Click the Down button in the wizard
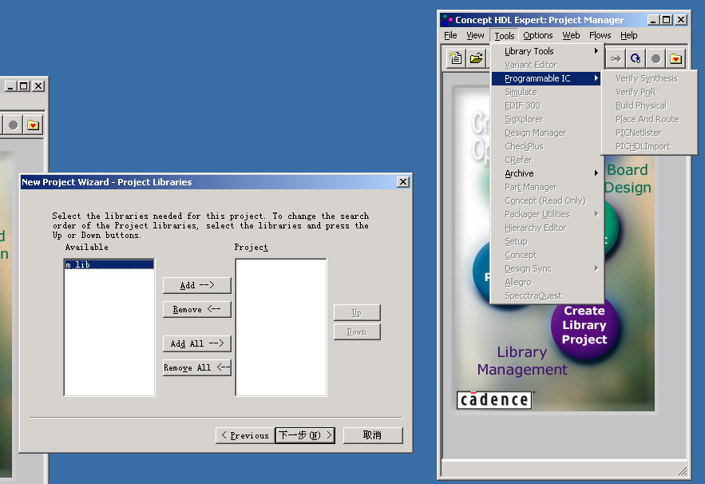 pyautogui.click(x=357, y=332)
